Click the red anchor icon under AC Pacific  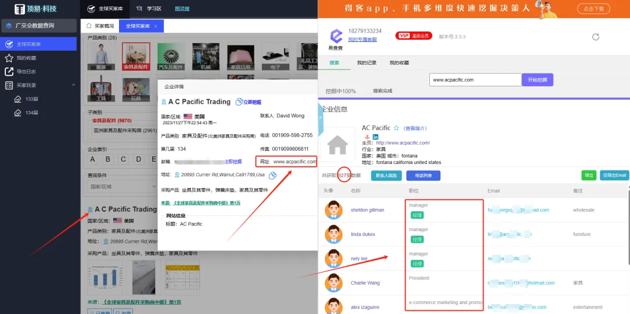tap(367, 137)
